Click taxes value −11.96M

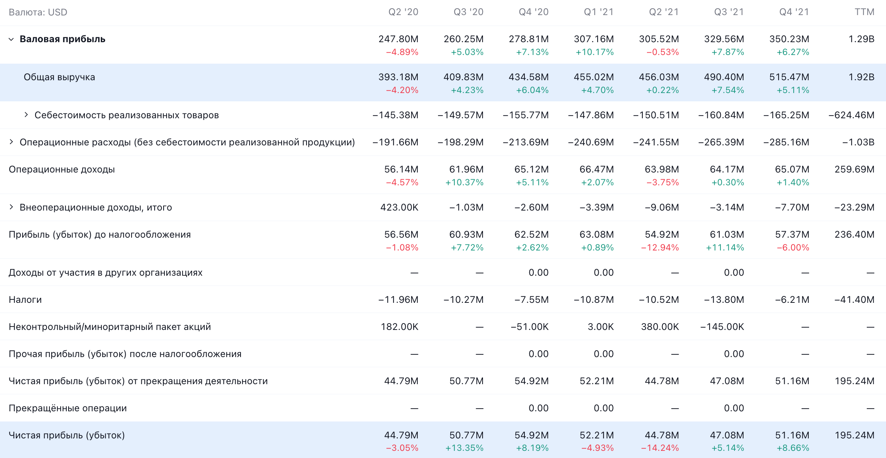coord(399,300)
